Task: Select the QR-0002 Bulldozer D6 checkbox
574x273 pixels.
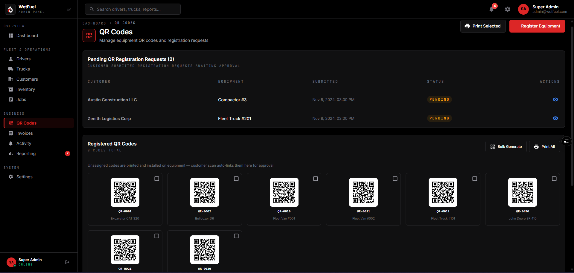Action: [x=236, y=179]
